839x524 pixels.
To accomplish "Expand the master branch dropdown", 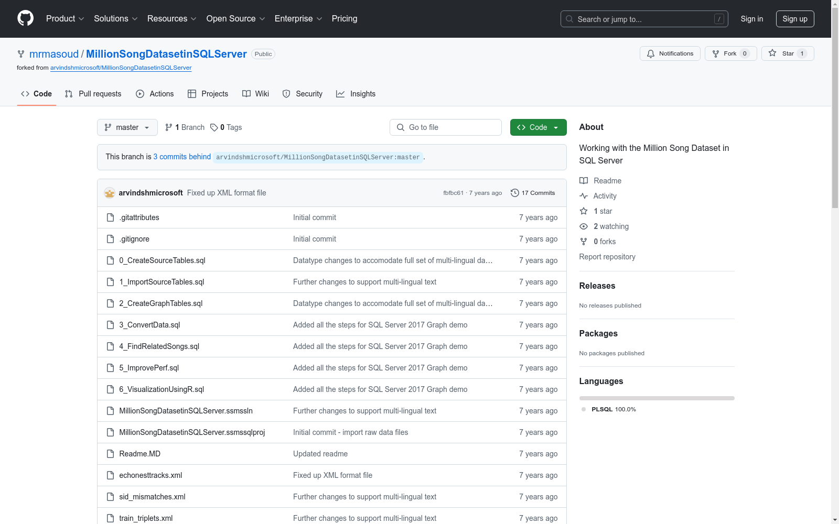I will 127,127.
